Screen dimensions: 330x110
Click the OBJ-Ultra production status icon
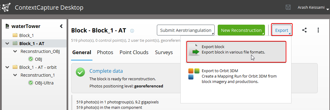30,83
